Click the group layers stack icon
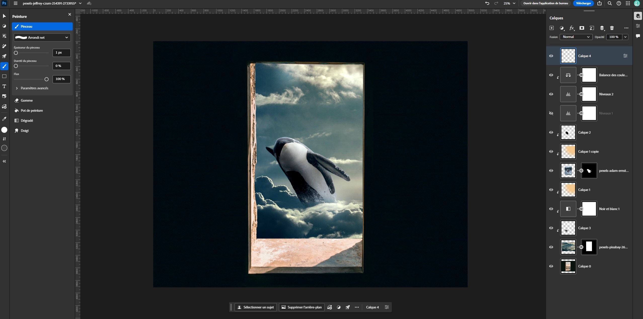 point(602,28)
